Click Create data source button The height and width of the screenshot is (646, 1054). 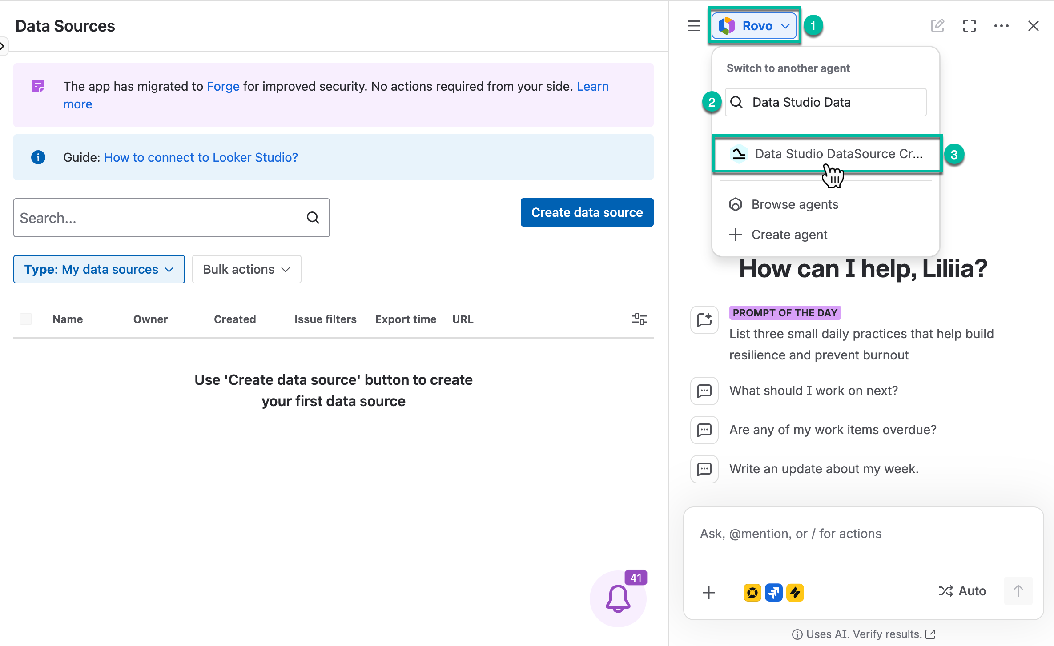coord(587,212)
